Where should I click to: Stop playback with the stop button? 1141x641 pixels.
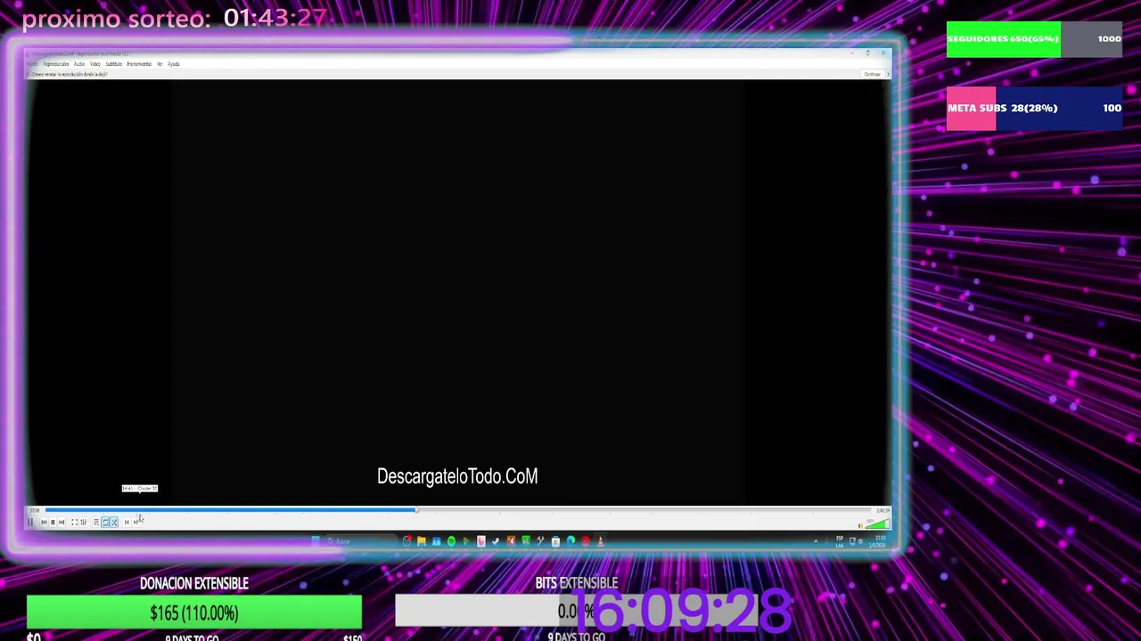click(x=53, y=523)
